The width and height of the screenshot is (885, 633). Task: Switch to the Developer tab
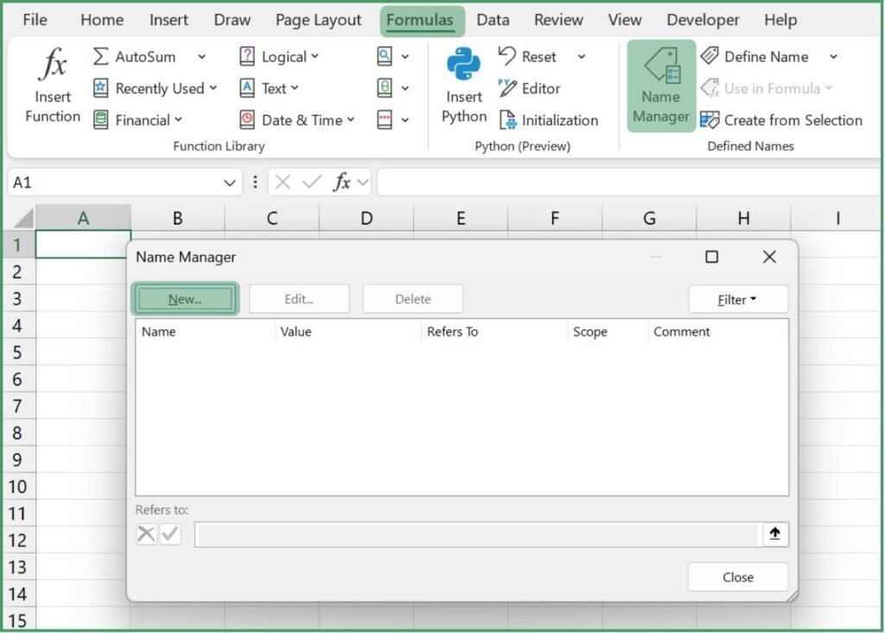coord(703,20)
